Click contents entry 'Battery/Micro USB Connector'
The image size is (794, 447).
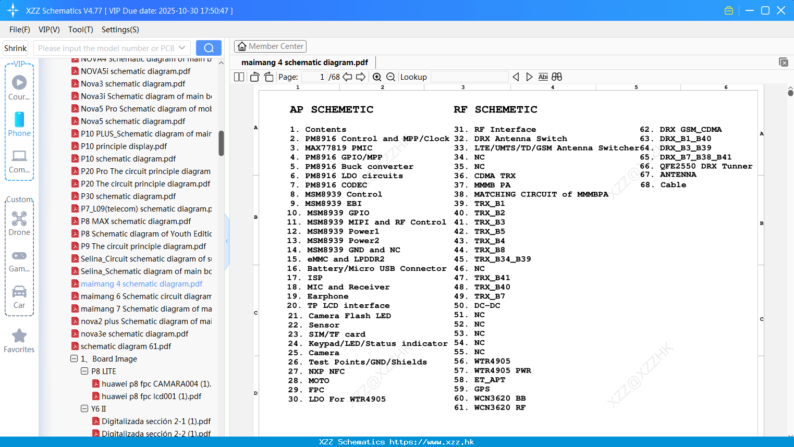pos(377,269)
